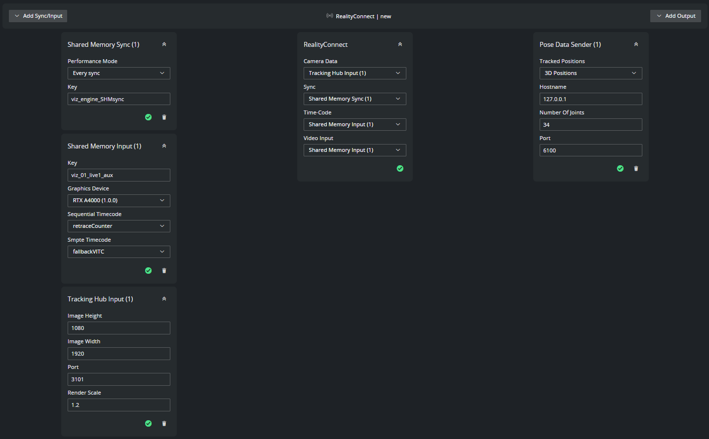Click green status check on Shared Memory Input

tap(148, 271)
